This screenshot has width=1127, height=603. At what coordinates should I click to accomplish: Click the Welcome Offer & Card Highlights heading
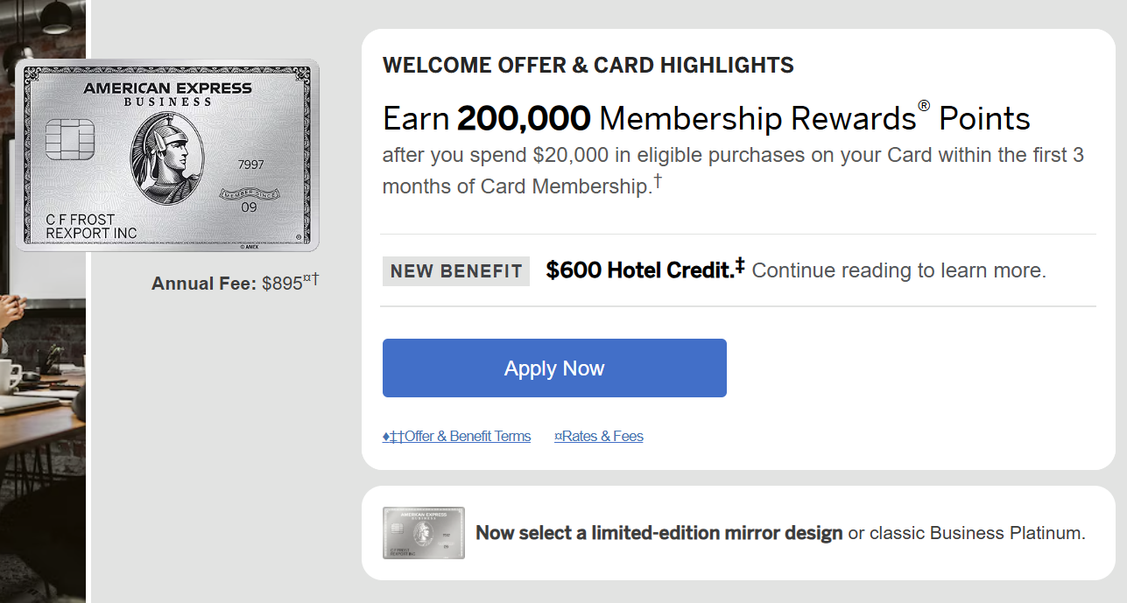pos(588,65)
